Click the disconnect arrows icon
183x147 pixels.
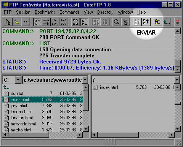pyautogui.click(x=26, y=22)
